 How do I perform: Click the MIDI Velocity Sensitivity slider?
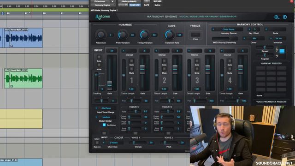(224, 38)
